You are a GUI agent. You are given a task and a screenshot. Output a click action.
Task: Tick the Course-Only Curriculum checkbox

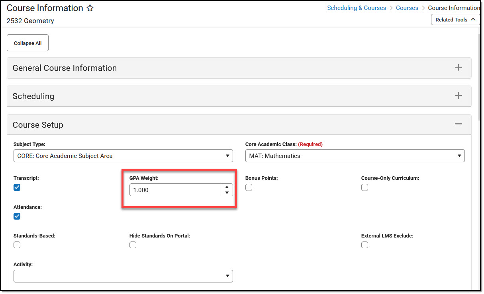click(x=365, y=188)
